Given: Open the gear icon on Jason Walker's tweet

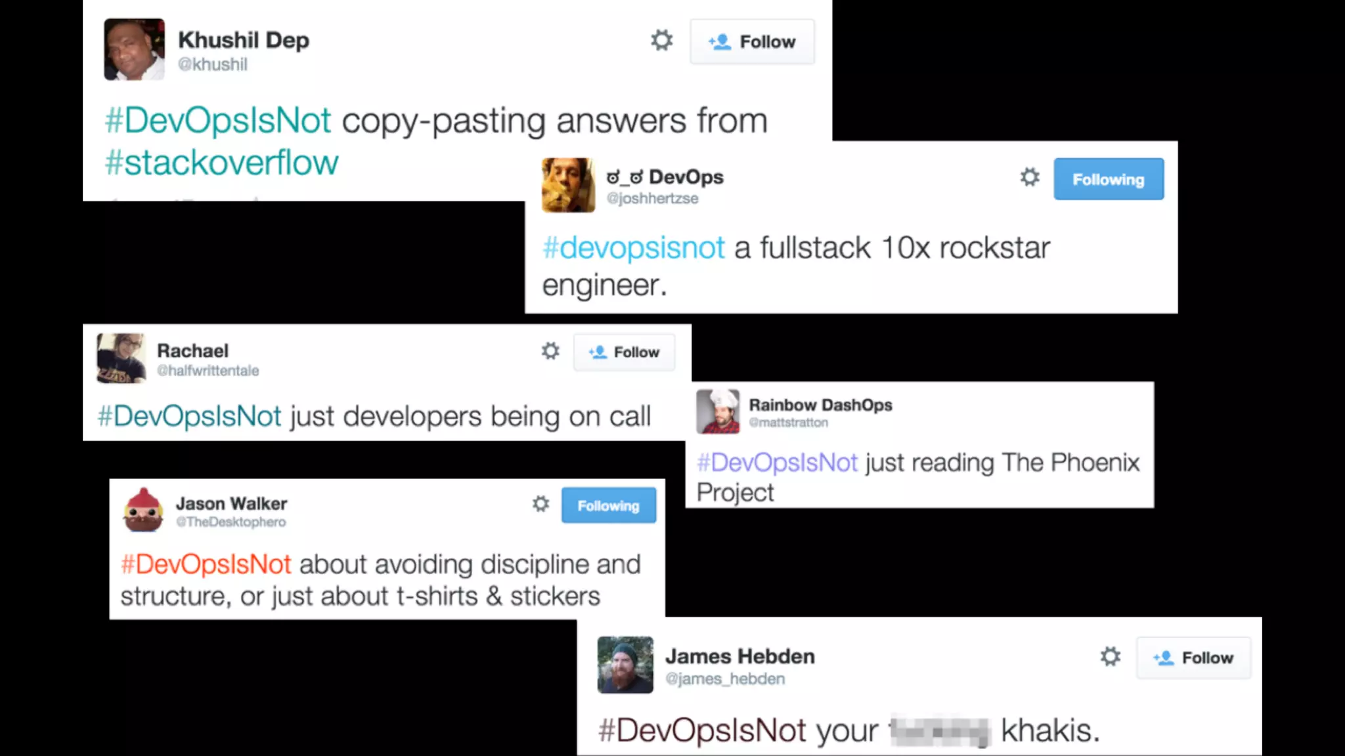Looking at the screenshot, I should click(540, 504).
